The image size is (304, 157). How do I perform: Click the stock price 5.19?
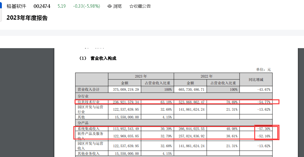(x=62, y=6)
